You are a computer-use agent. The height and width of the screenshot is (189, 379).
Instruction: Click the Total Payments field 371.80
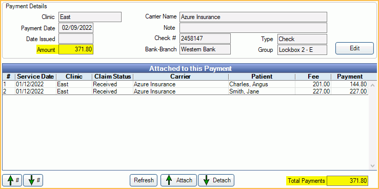pos(347,181)
